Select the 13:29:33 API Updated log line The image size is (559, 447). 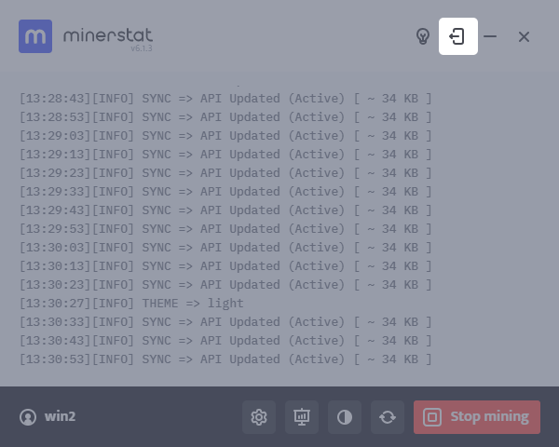[225, 192]
